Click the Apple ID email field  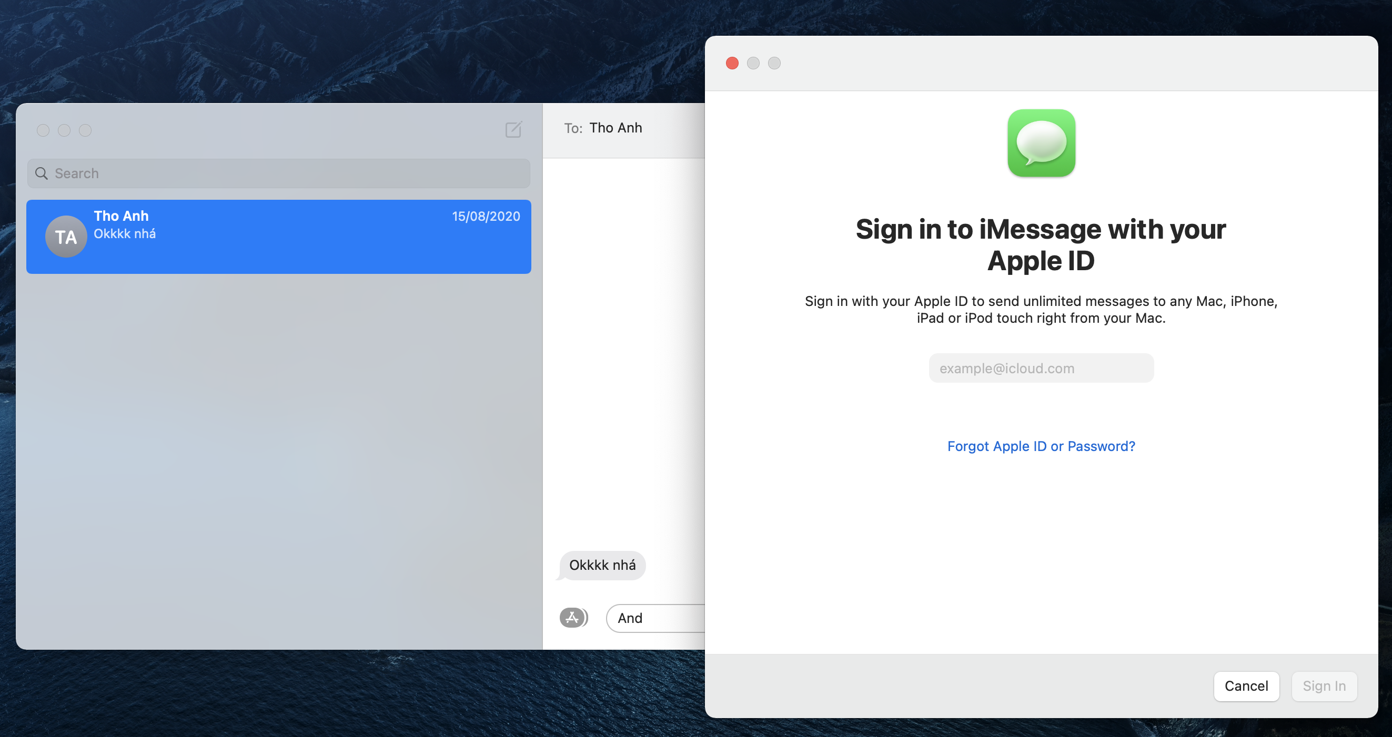point(1041,368)
